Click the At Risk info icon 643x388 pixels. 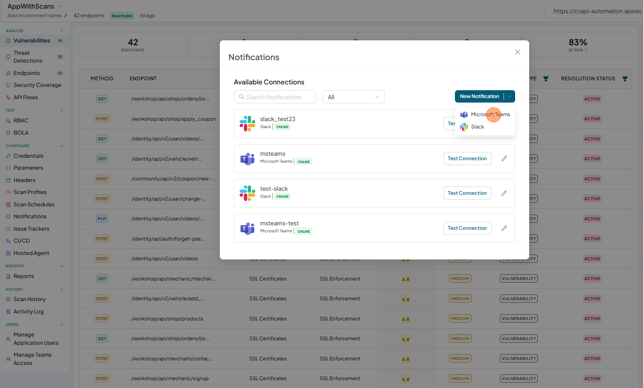click(x=586, y=50)
